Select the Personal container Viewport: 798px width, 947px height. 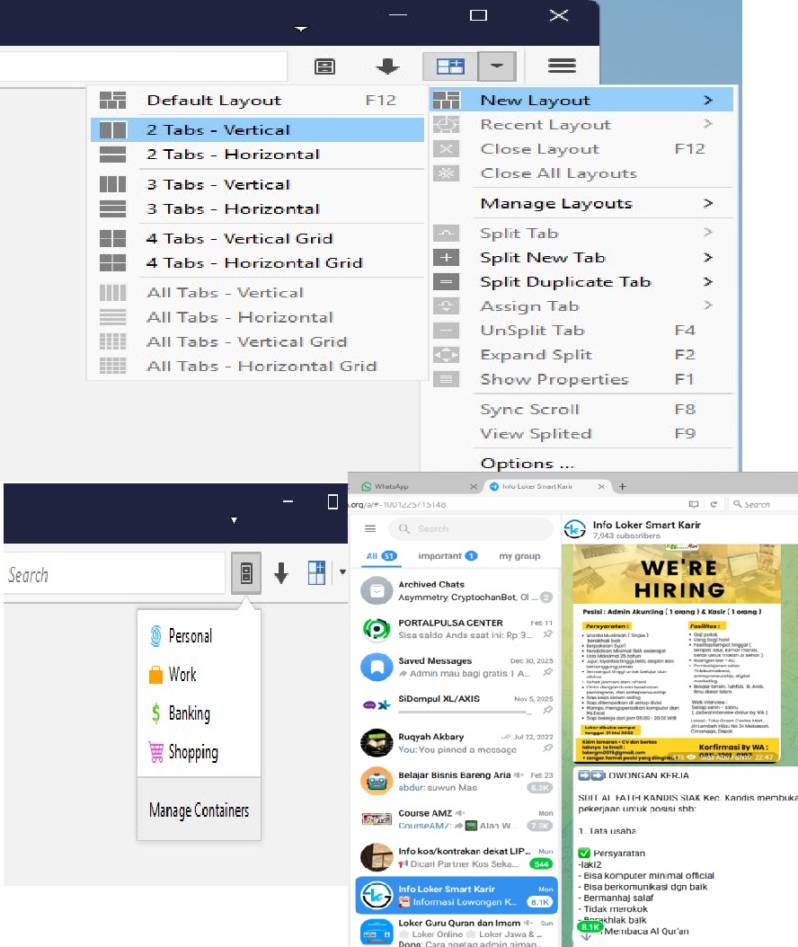pos(190,636)
